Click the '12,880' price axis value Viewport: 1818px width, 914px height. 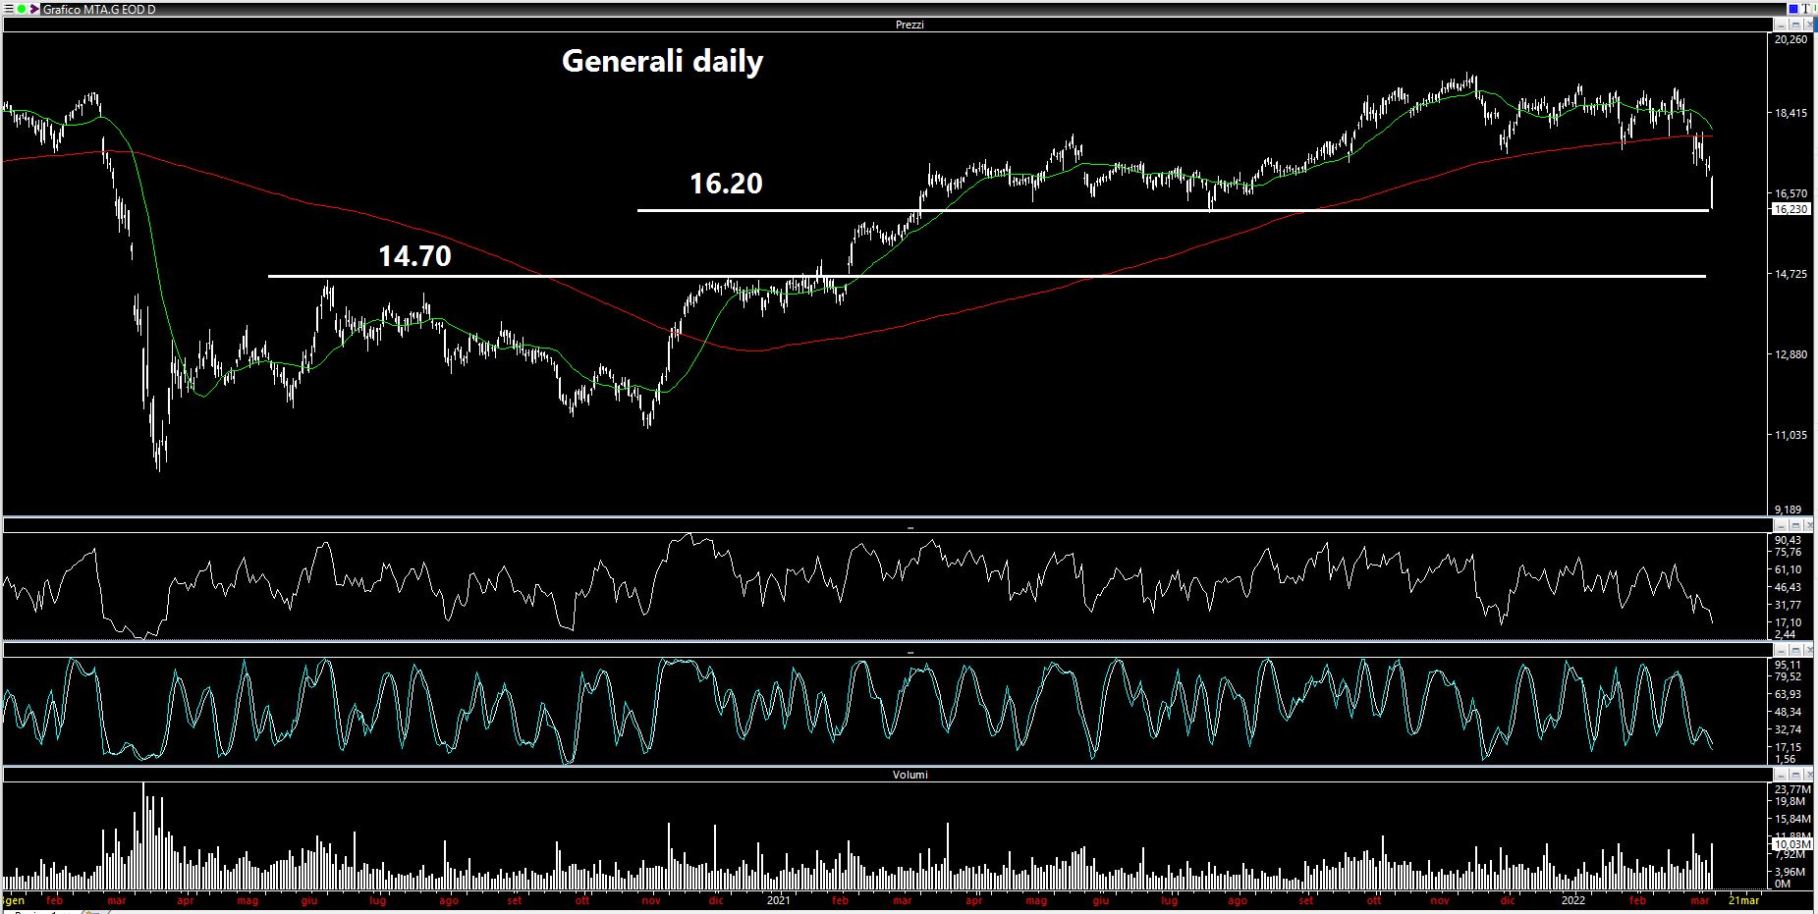click(x=1790, y=354)
